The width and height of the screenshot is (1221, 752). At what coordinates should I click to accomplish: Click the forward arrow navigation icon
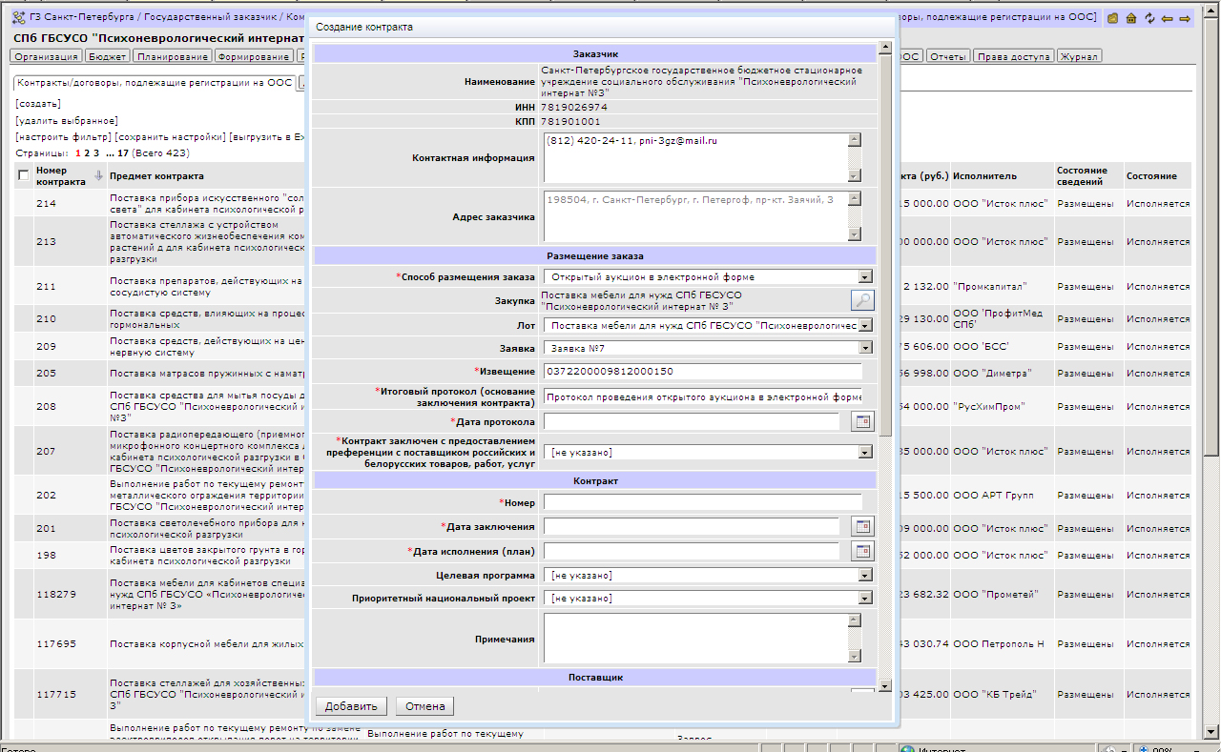tap(1185, 18)
